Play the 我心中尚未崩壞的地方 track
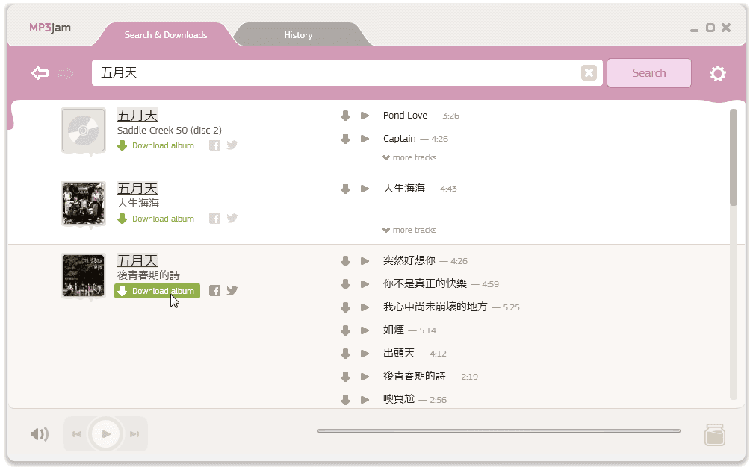Viewport: 753px width, 470px height. (x=365, y=307)
